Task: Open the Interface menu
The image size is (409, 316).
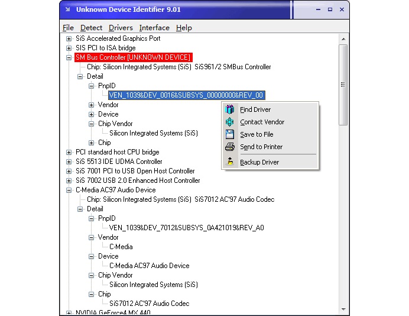Action: (x=154, y=28)
